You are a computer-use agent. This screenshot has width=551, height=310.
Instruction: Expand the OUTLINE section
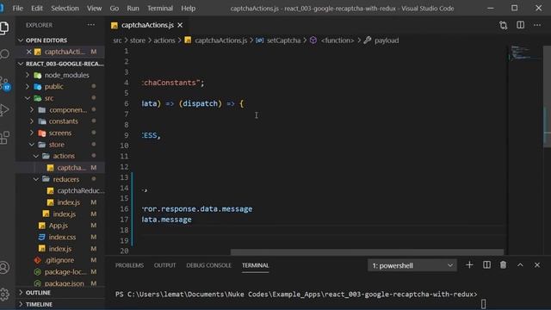[x=59, y=293]
